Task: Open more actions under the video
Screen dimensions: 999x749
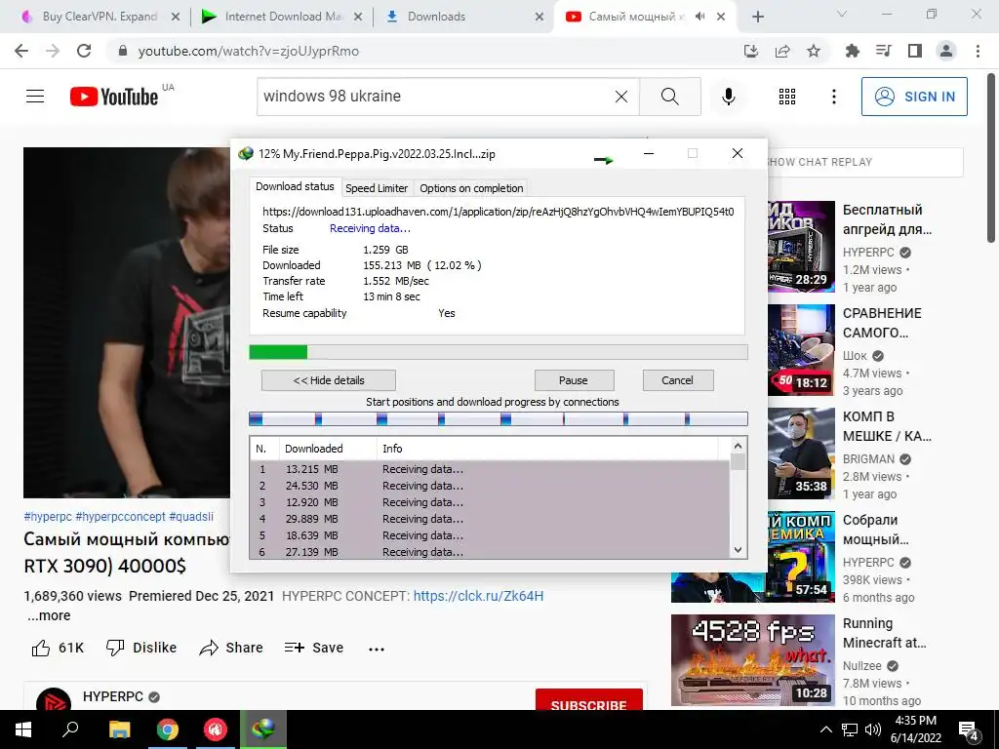Action: point(377,649)
